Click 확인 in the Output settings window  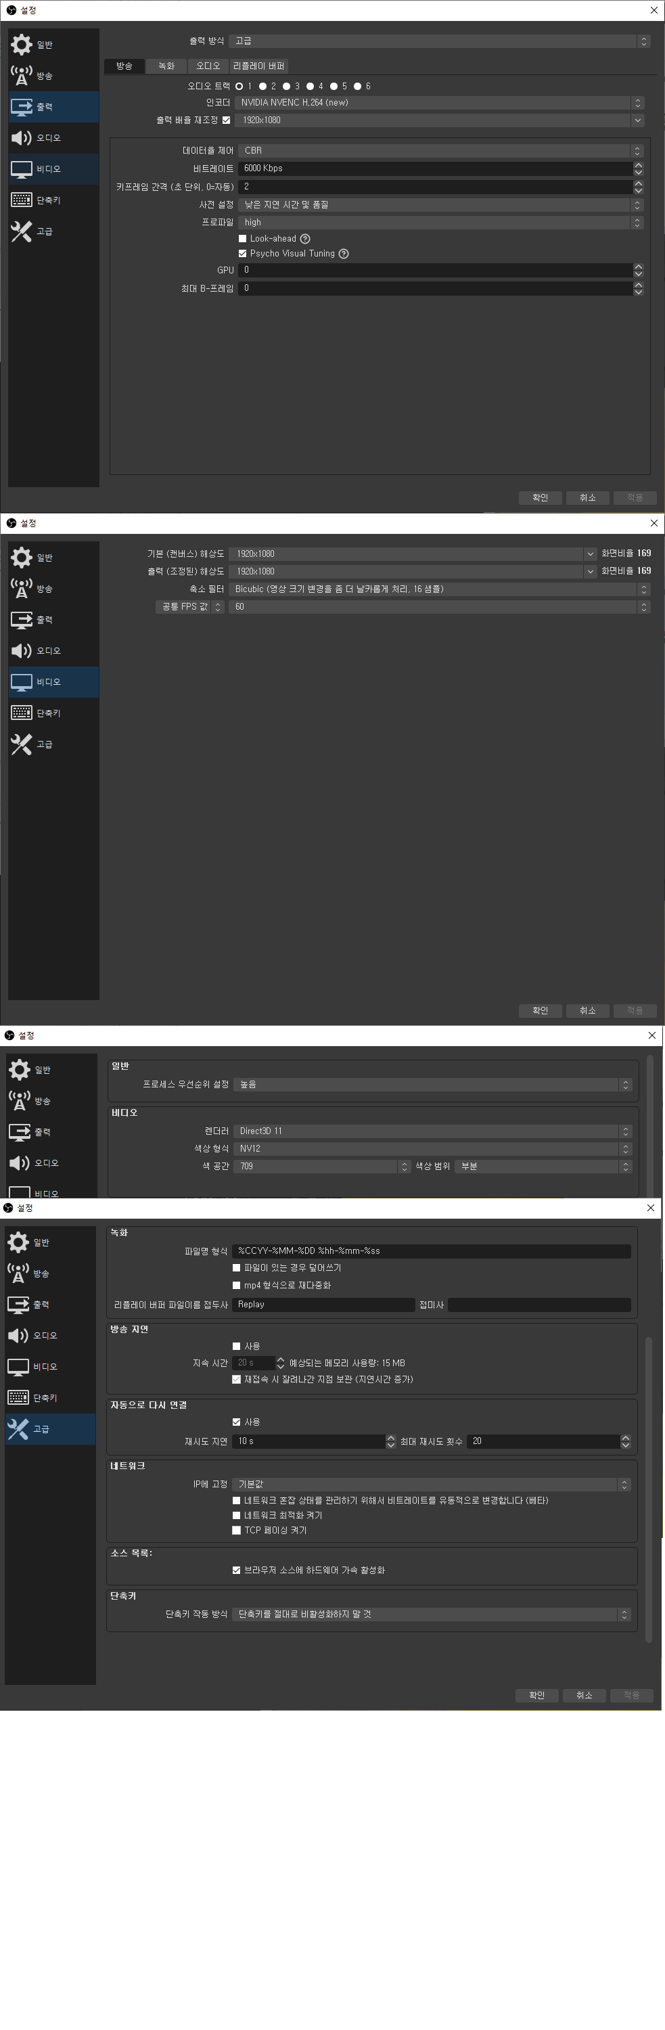pos(540,498)
